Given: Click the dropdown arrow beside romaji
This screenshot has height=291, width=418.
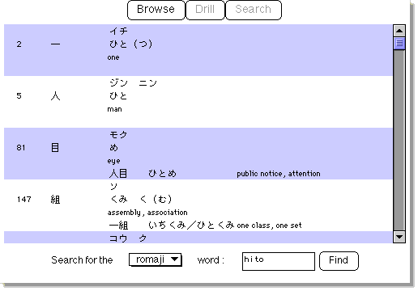Looking at the screenshot, I should 174,259.
